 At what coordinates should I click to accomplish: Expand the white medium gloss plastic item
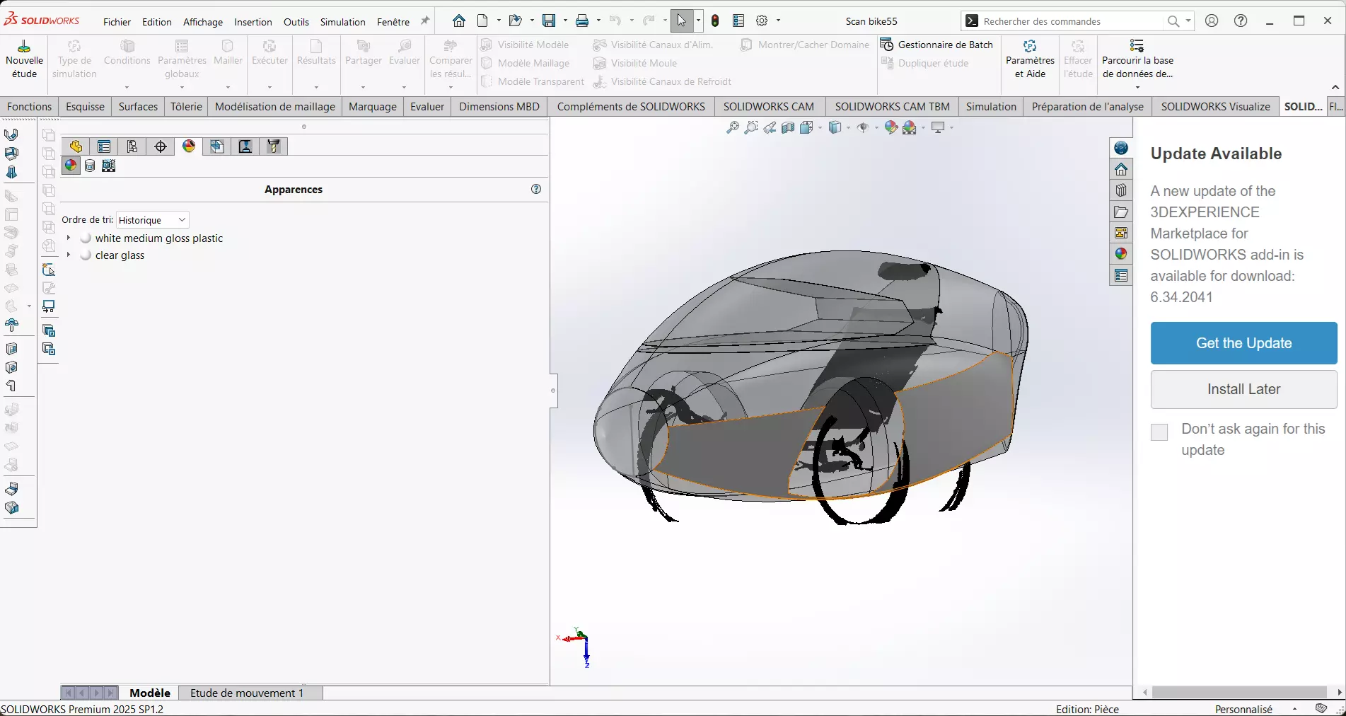point(69,238)
